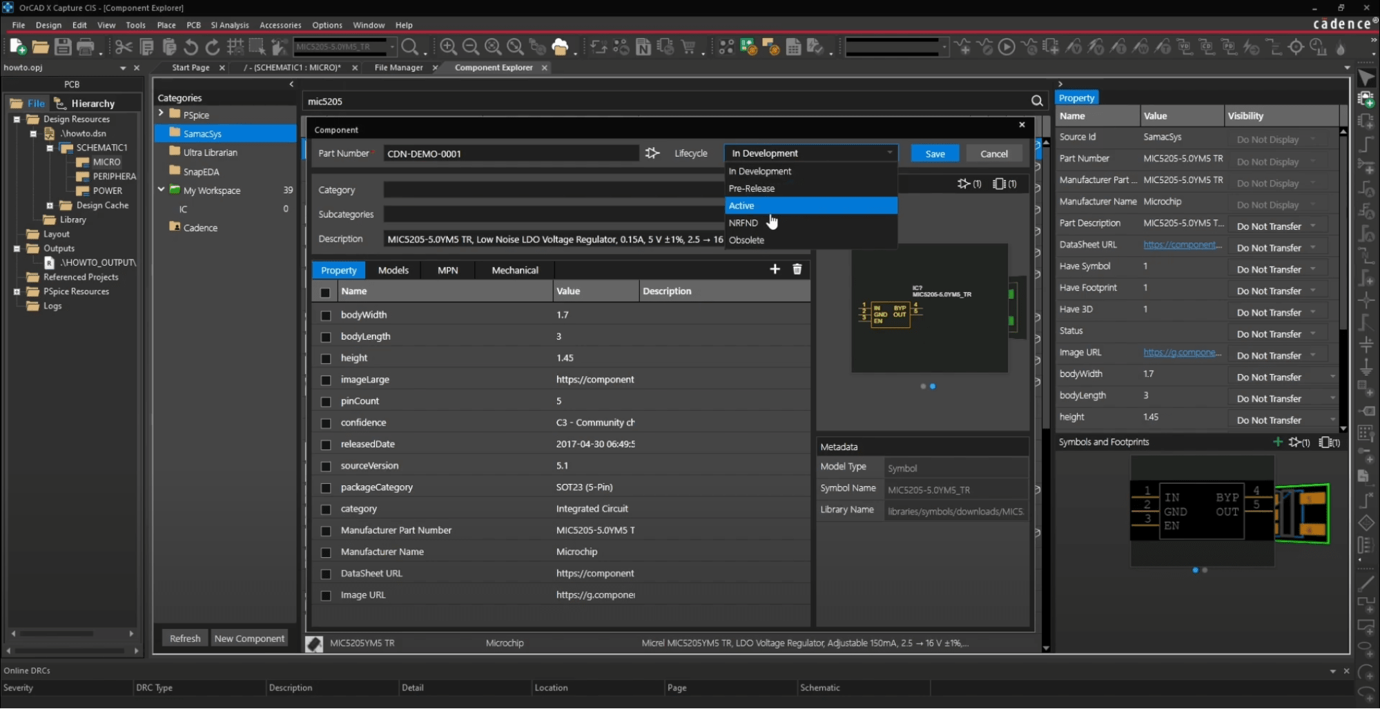This screenshot has width=1380, height=709.
Task: Check the bodyLength property checkbox
Action: (326, 337)
